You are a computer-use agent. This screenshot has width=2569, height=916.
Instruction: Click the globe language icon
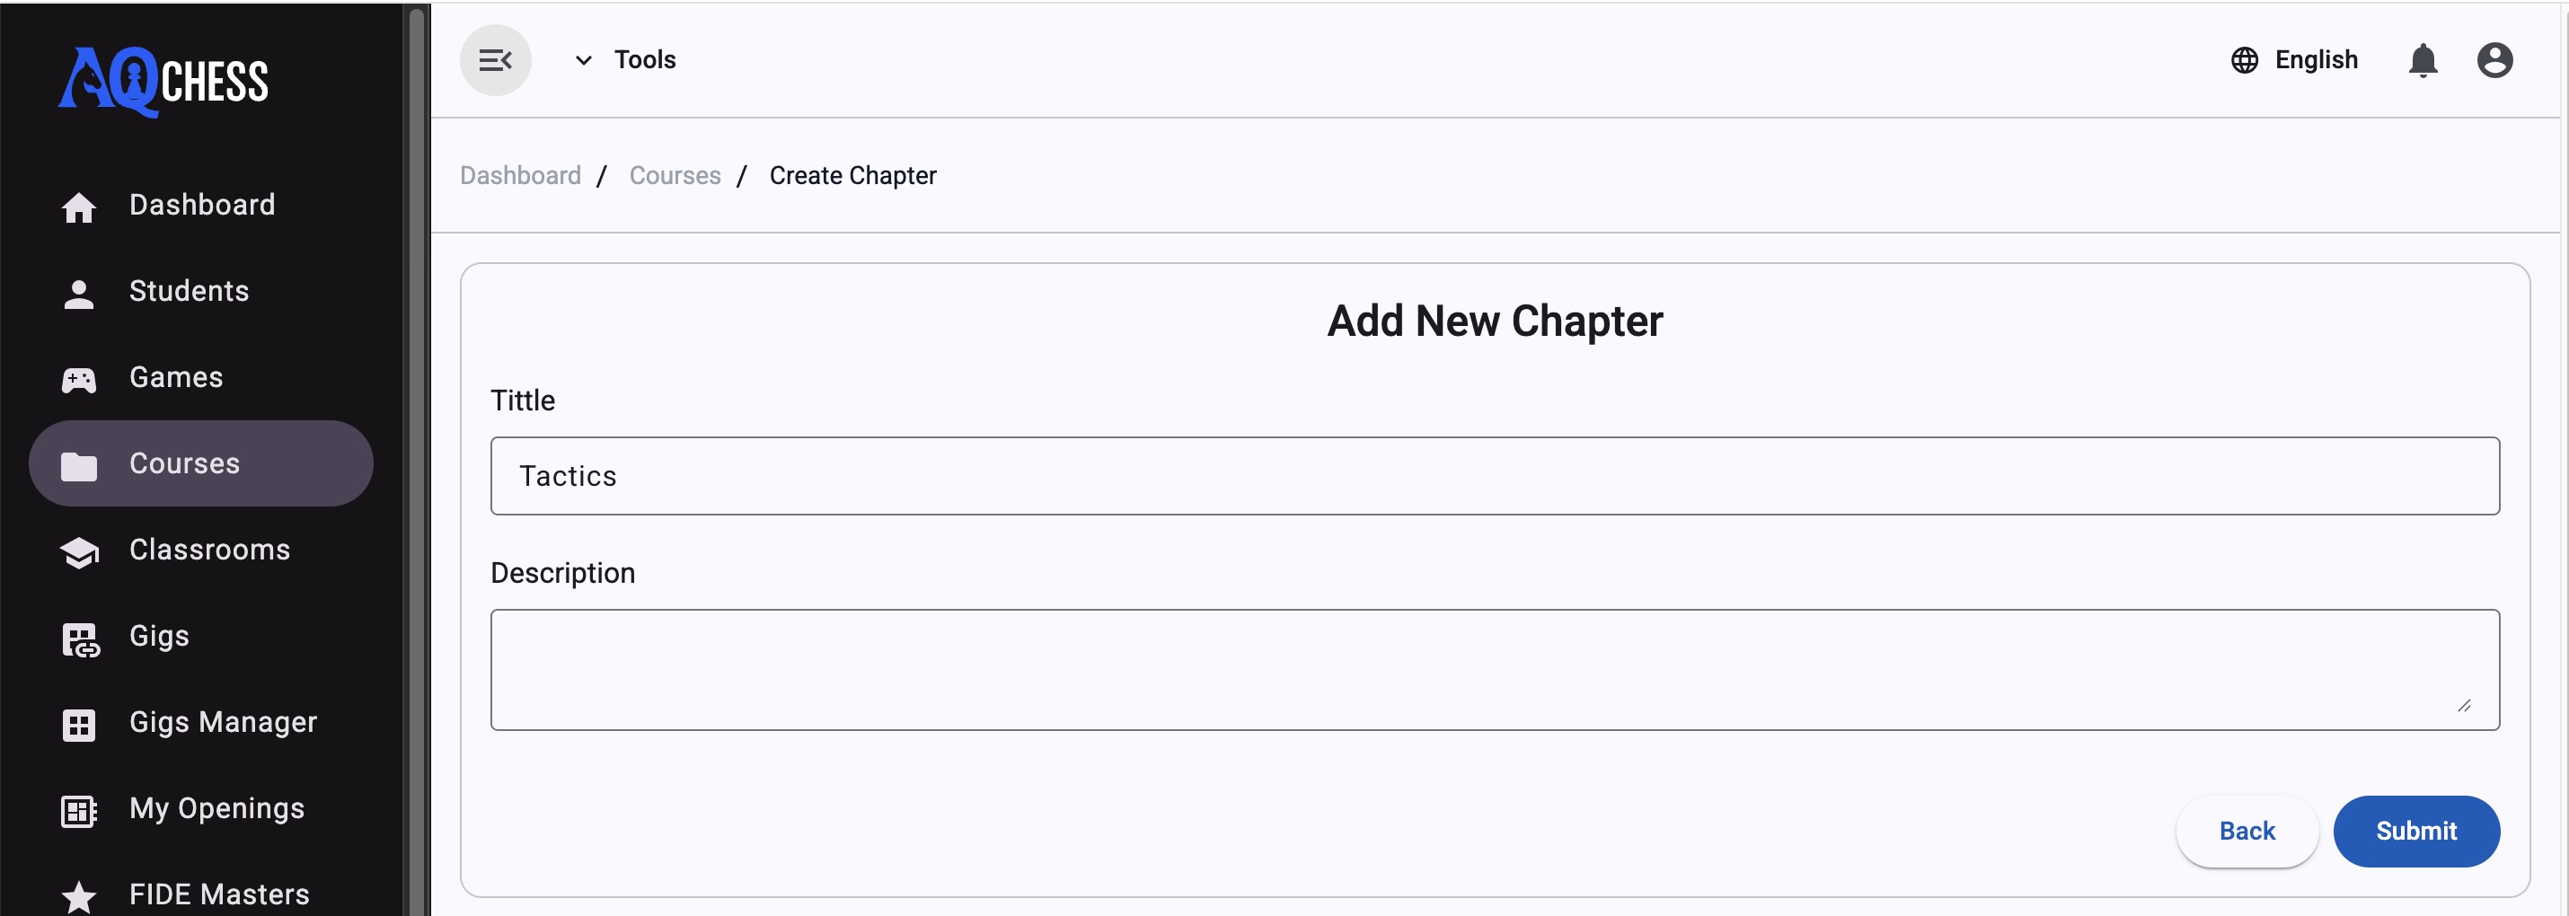[x=2244, y=61]
